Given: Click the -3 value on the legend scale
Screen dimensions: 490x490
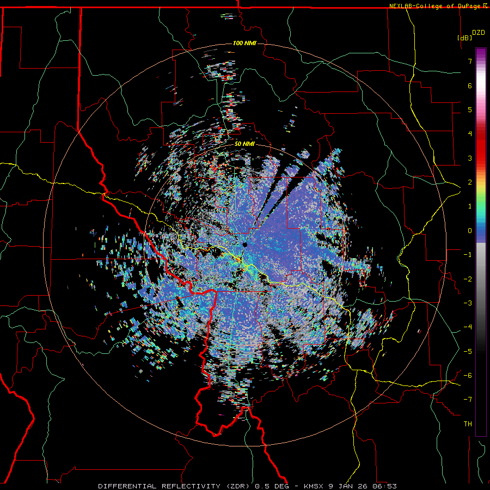Looking at the screenshot, I should click(468, 303).
